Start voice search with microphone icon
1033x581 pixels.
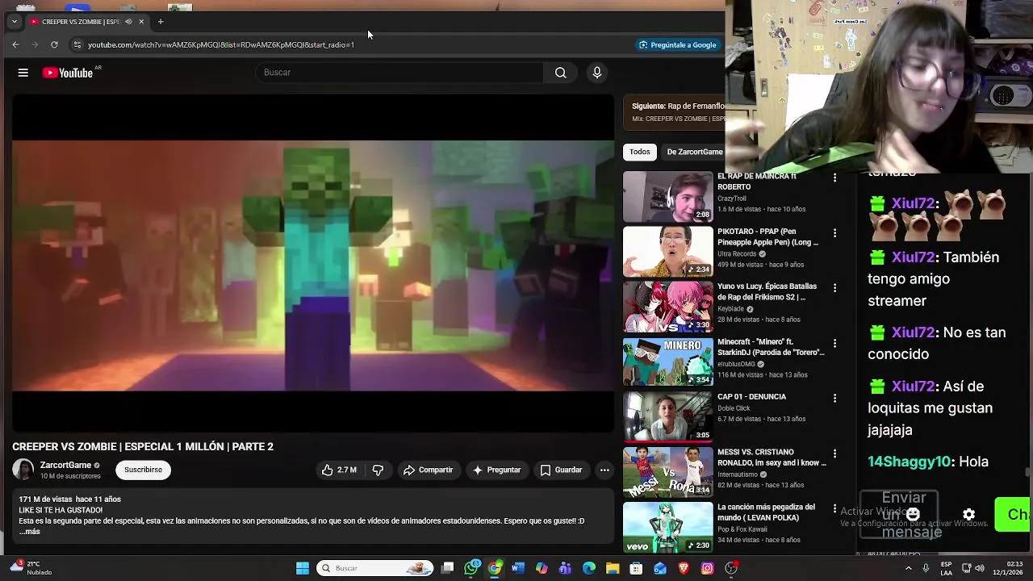coord(597,73)
